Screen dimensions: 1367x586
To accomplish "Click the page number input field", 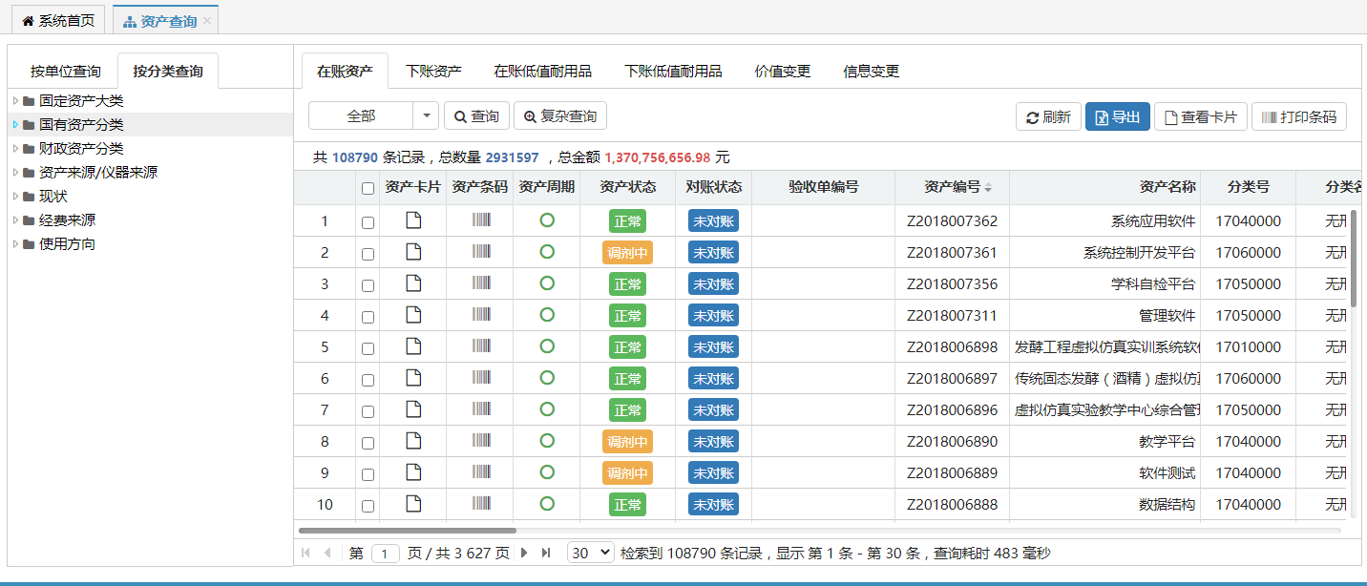I will tap(386, 554).
